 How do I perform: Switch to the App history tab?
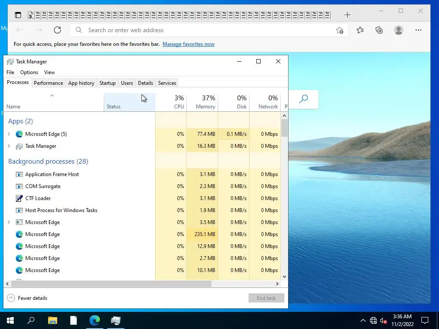click(x=81, y=83)
